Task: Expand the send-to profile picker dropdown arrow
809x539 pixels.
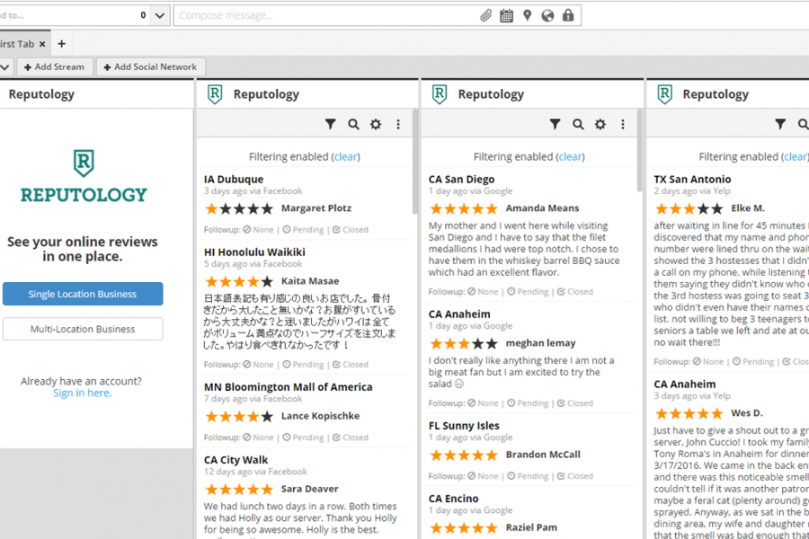Action: click(160, 15)
